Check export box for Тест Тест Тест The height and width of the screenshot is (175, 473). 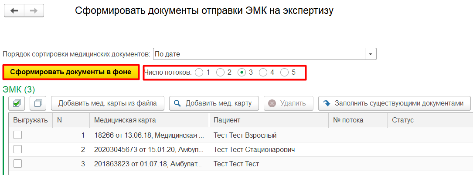click(x=17, y=163)
